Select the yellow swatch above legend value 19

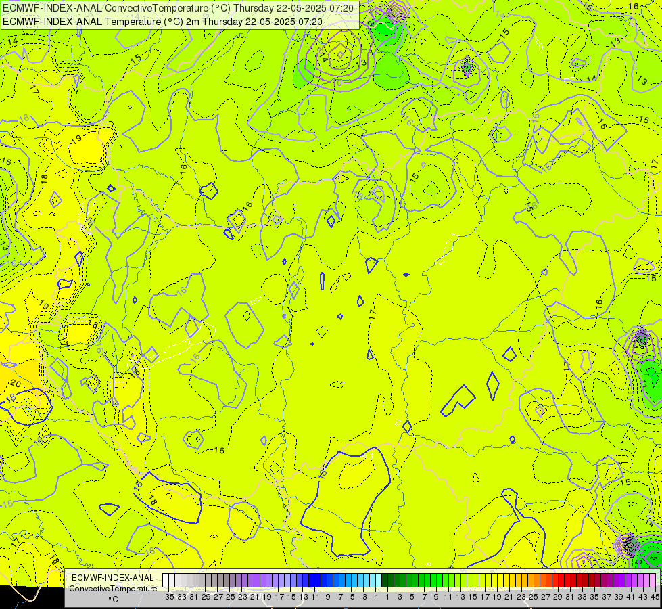pyautogui.click(x=494, y=581)
